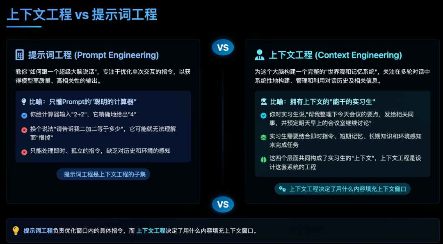
Task: Click the page title 上下文工程 vs 提示词工程
Action: pyautogui.click(x=82, y=15)
